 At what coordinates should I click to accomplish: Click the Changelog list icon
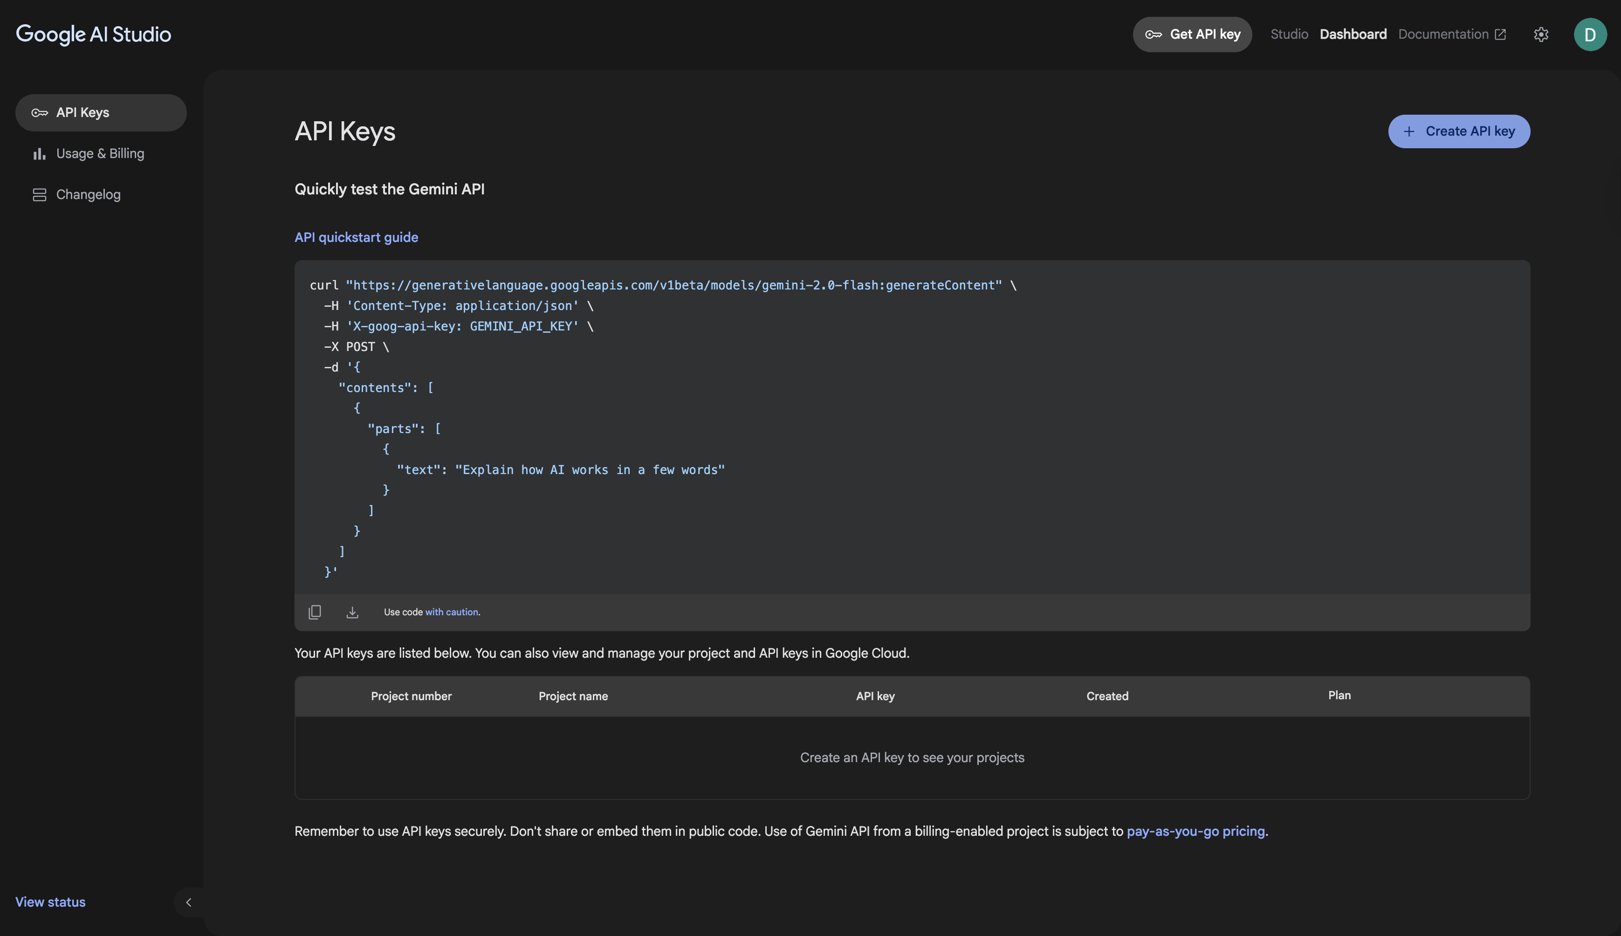coord(39,194)
